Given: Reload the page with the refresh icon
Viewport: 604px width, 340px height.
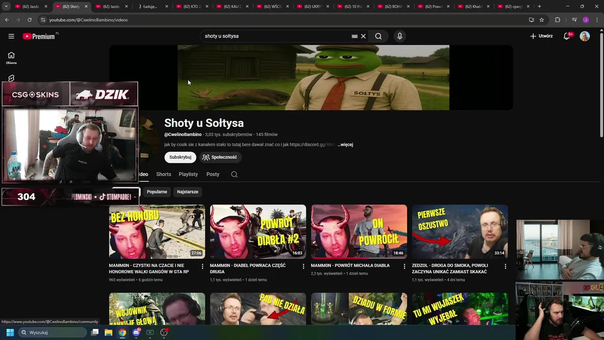Looking at the screenshot, I should pos(29,20).
